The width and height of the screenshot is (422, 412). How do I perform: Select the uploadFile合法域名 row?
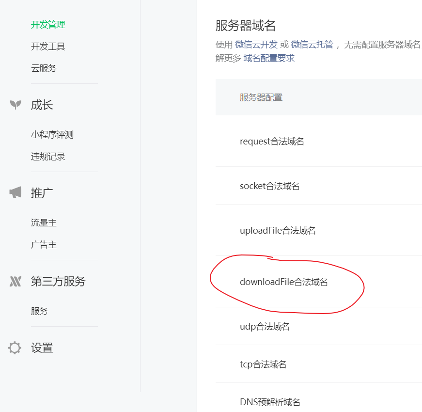coord(319,230)
